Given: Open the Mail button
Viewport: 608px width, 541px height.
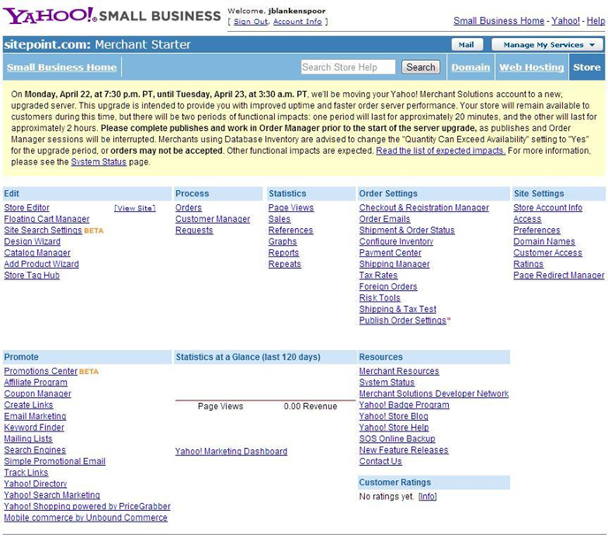Looking at the screenshot, I should (467, 44).
